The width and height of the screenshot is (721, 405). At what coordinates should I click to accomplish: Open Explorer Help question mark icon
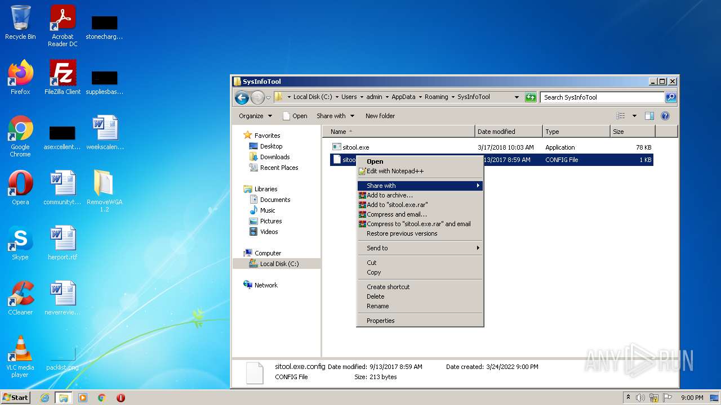665,116
